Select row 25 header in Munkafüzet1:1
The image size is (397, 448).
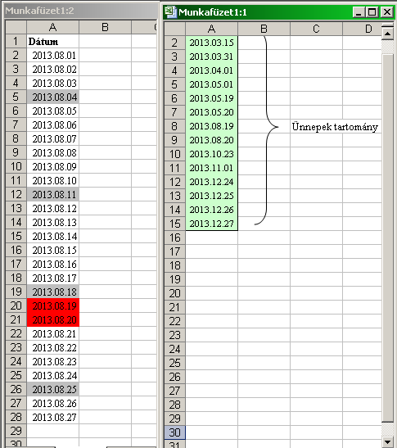point(175,363)
